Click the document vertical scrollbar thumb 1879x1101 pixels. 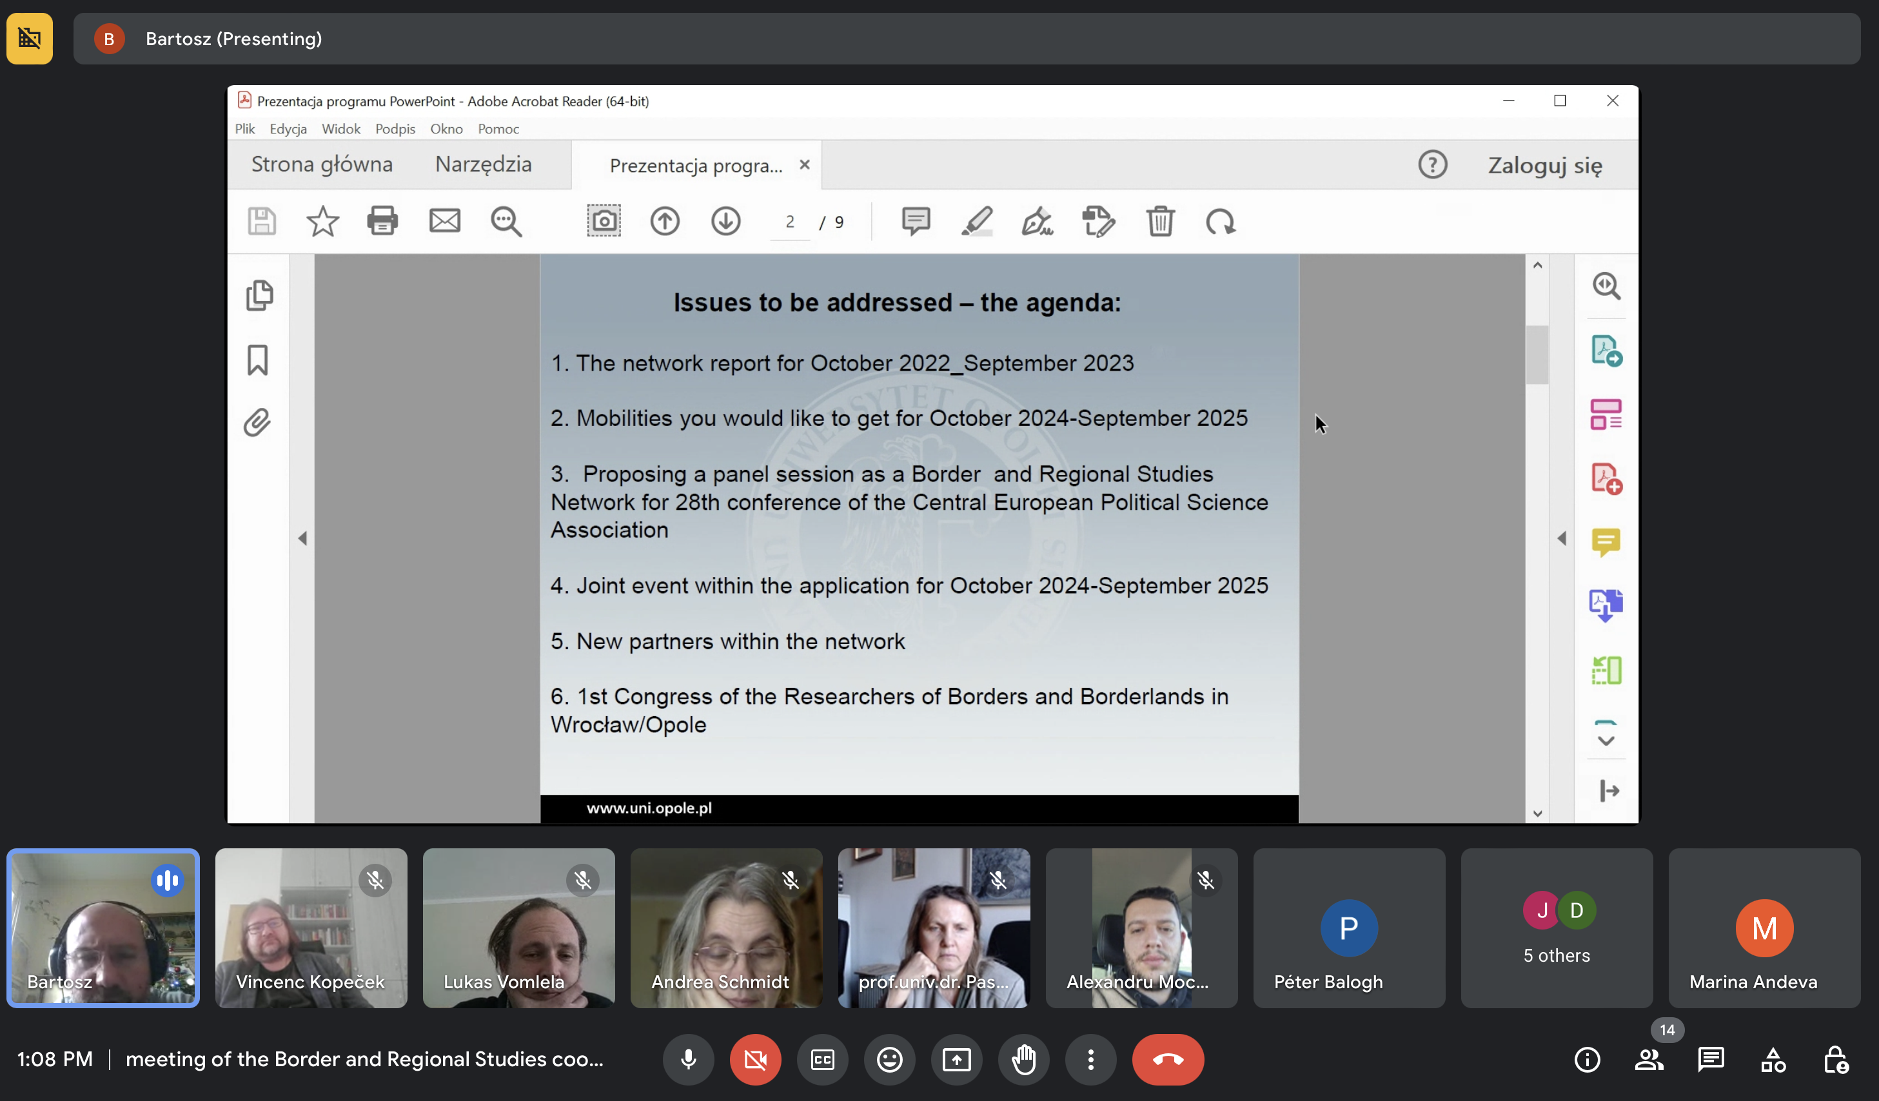click(1537, 355)
